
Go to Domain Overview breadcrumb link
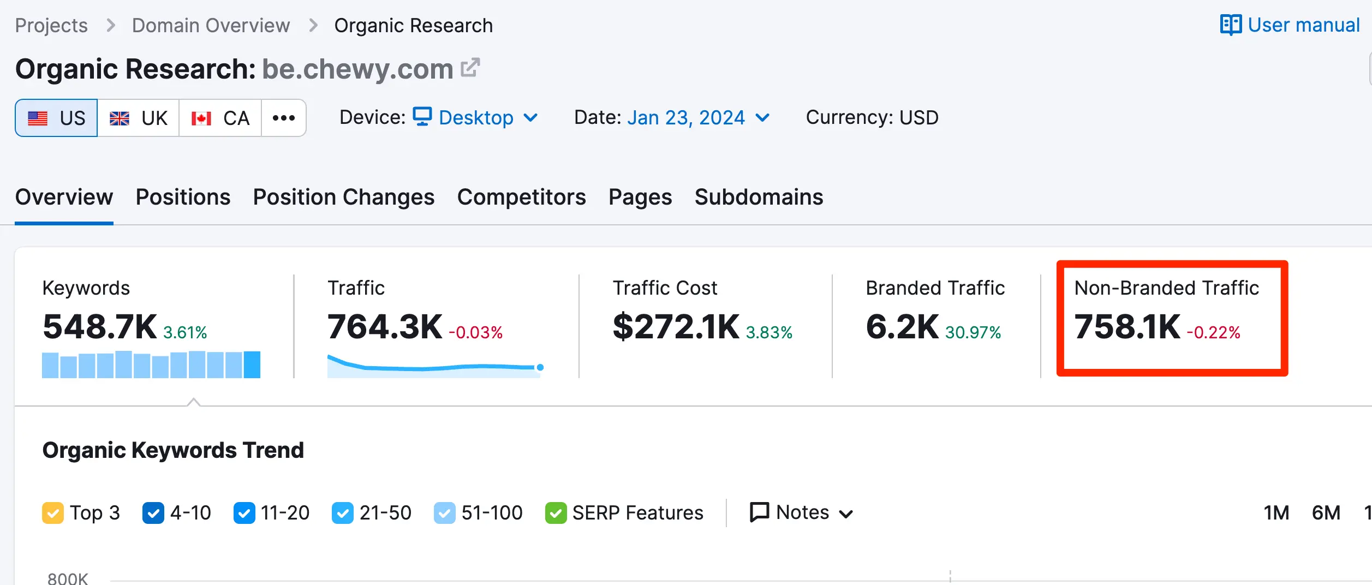(211, 26)
